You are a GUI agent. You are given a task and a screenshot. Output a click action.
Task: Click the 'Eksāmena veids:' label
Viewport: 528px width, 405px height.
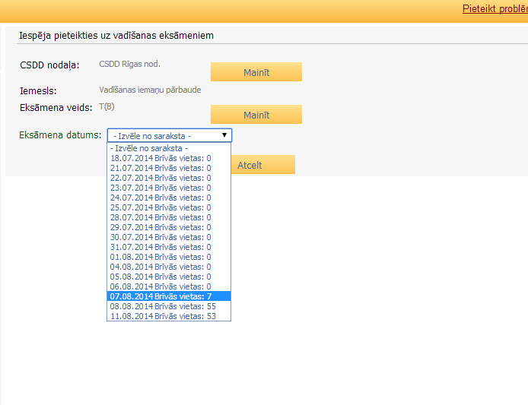click(x=56, y=108)
